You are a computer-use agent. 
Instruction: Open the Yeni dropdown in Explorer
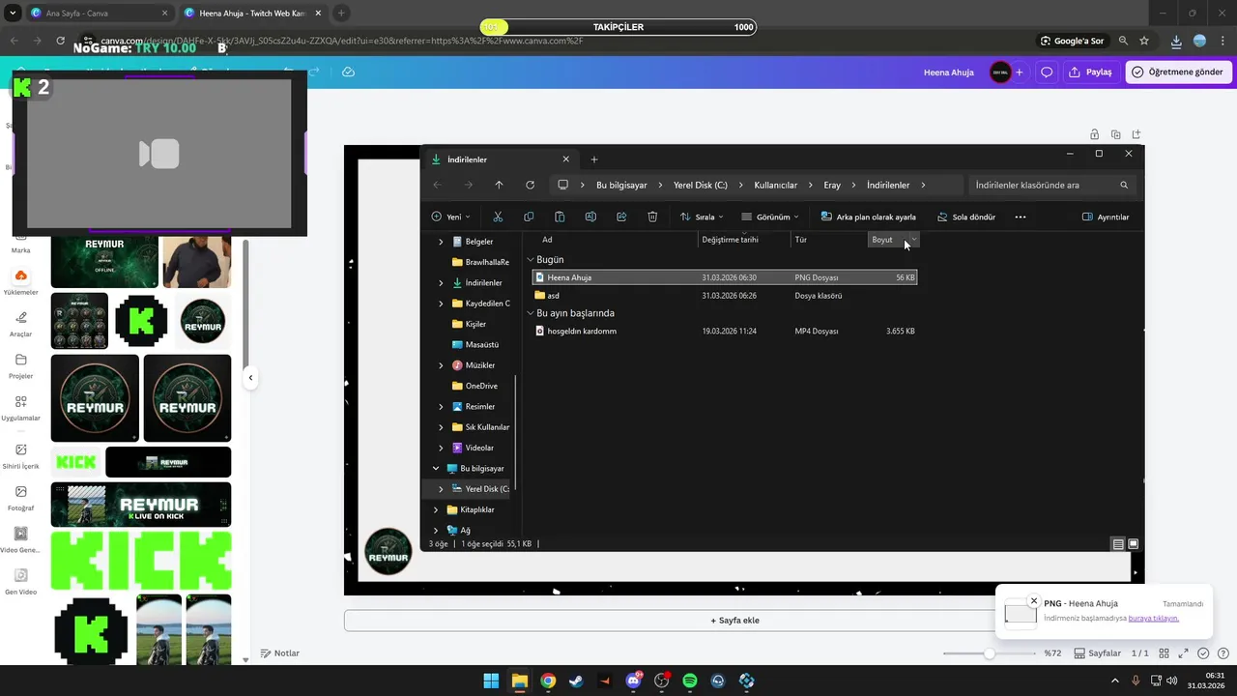pyautogui.click(x=451, y=217)
